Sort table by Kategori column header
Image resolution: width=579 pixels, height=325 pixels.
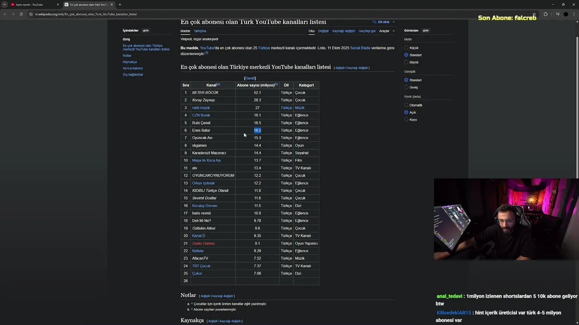[306, 85]
